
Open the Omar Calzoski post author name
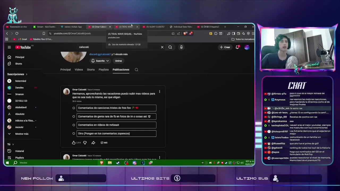pos(79,90)
